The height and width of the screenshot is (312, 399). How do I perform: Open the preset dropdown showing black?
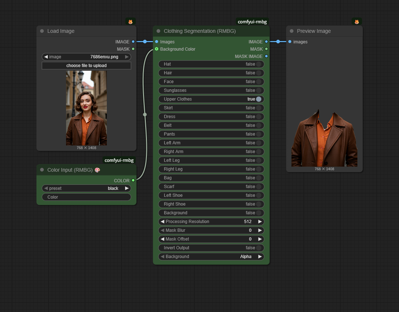pyautogui.click(x=86, y=188)
